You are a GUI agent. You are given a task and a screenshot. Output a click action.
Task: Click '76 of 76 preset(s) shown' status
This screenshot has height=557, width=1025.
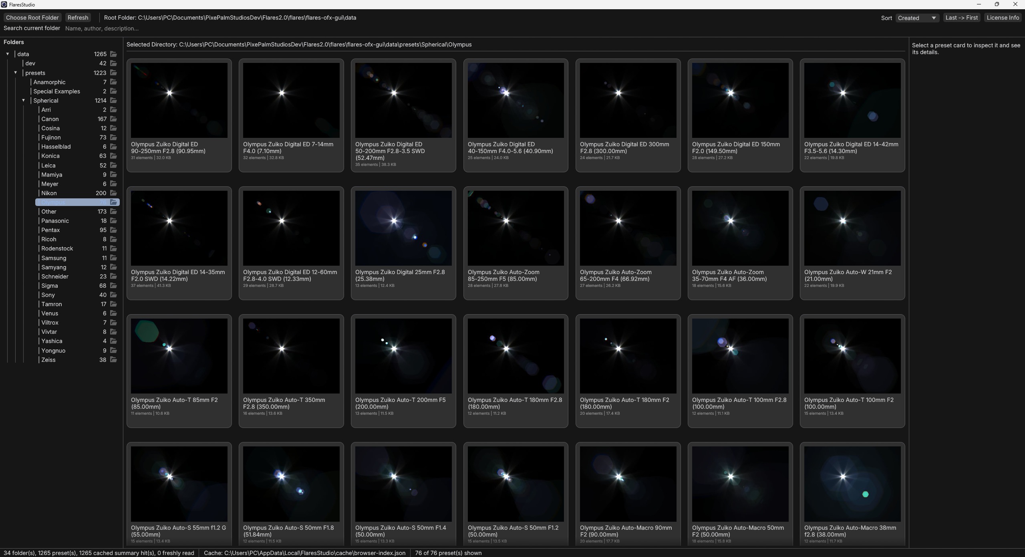448,553
